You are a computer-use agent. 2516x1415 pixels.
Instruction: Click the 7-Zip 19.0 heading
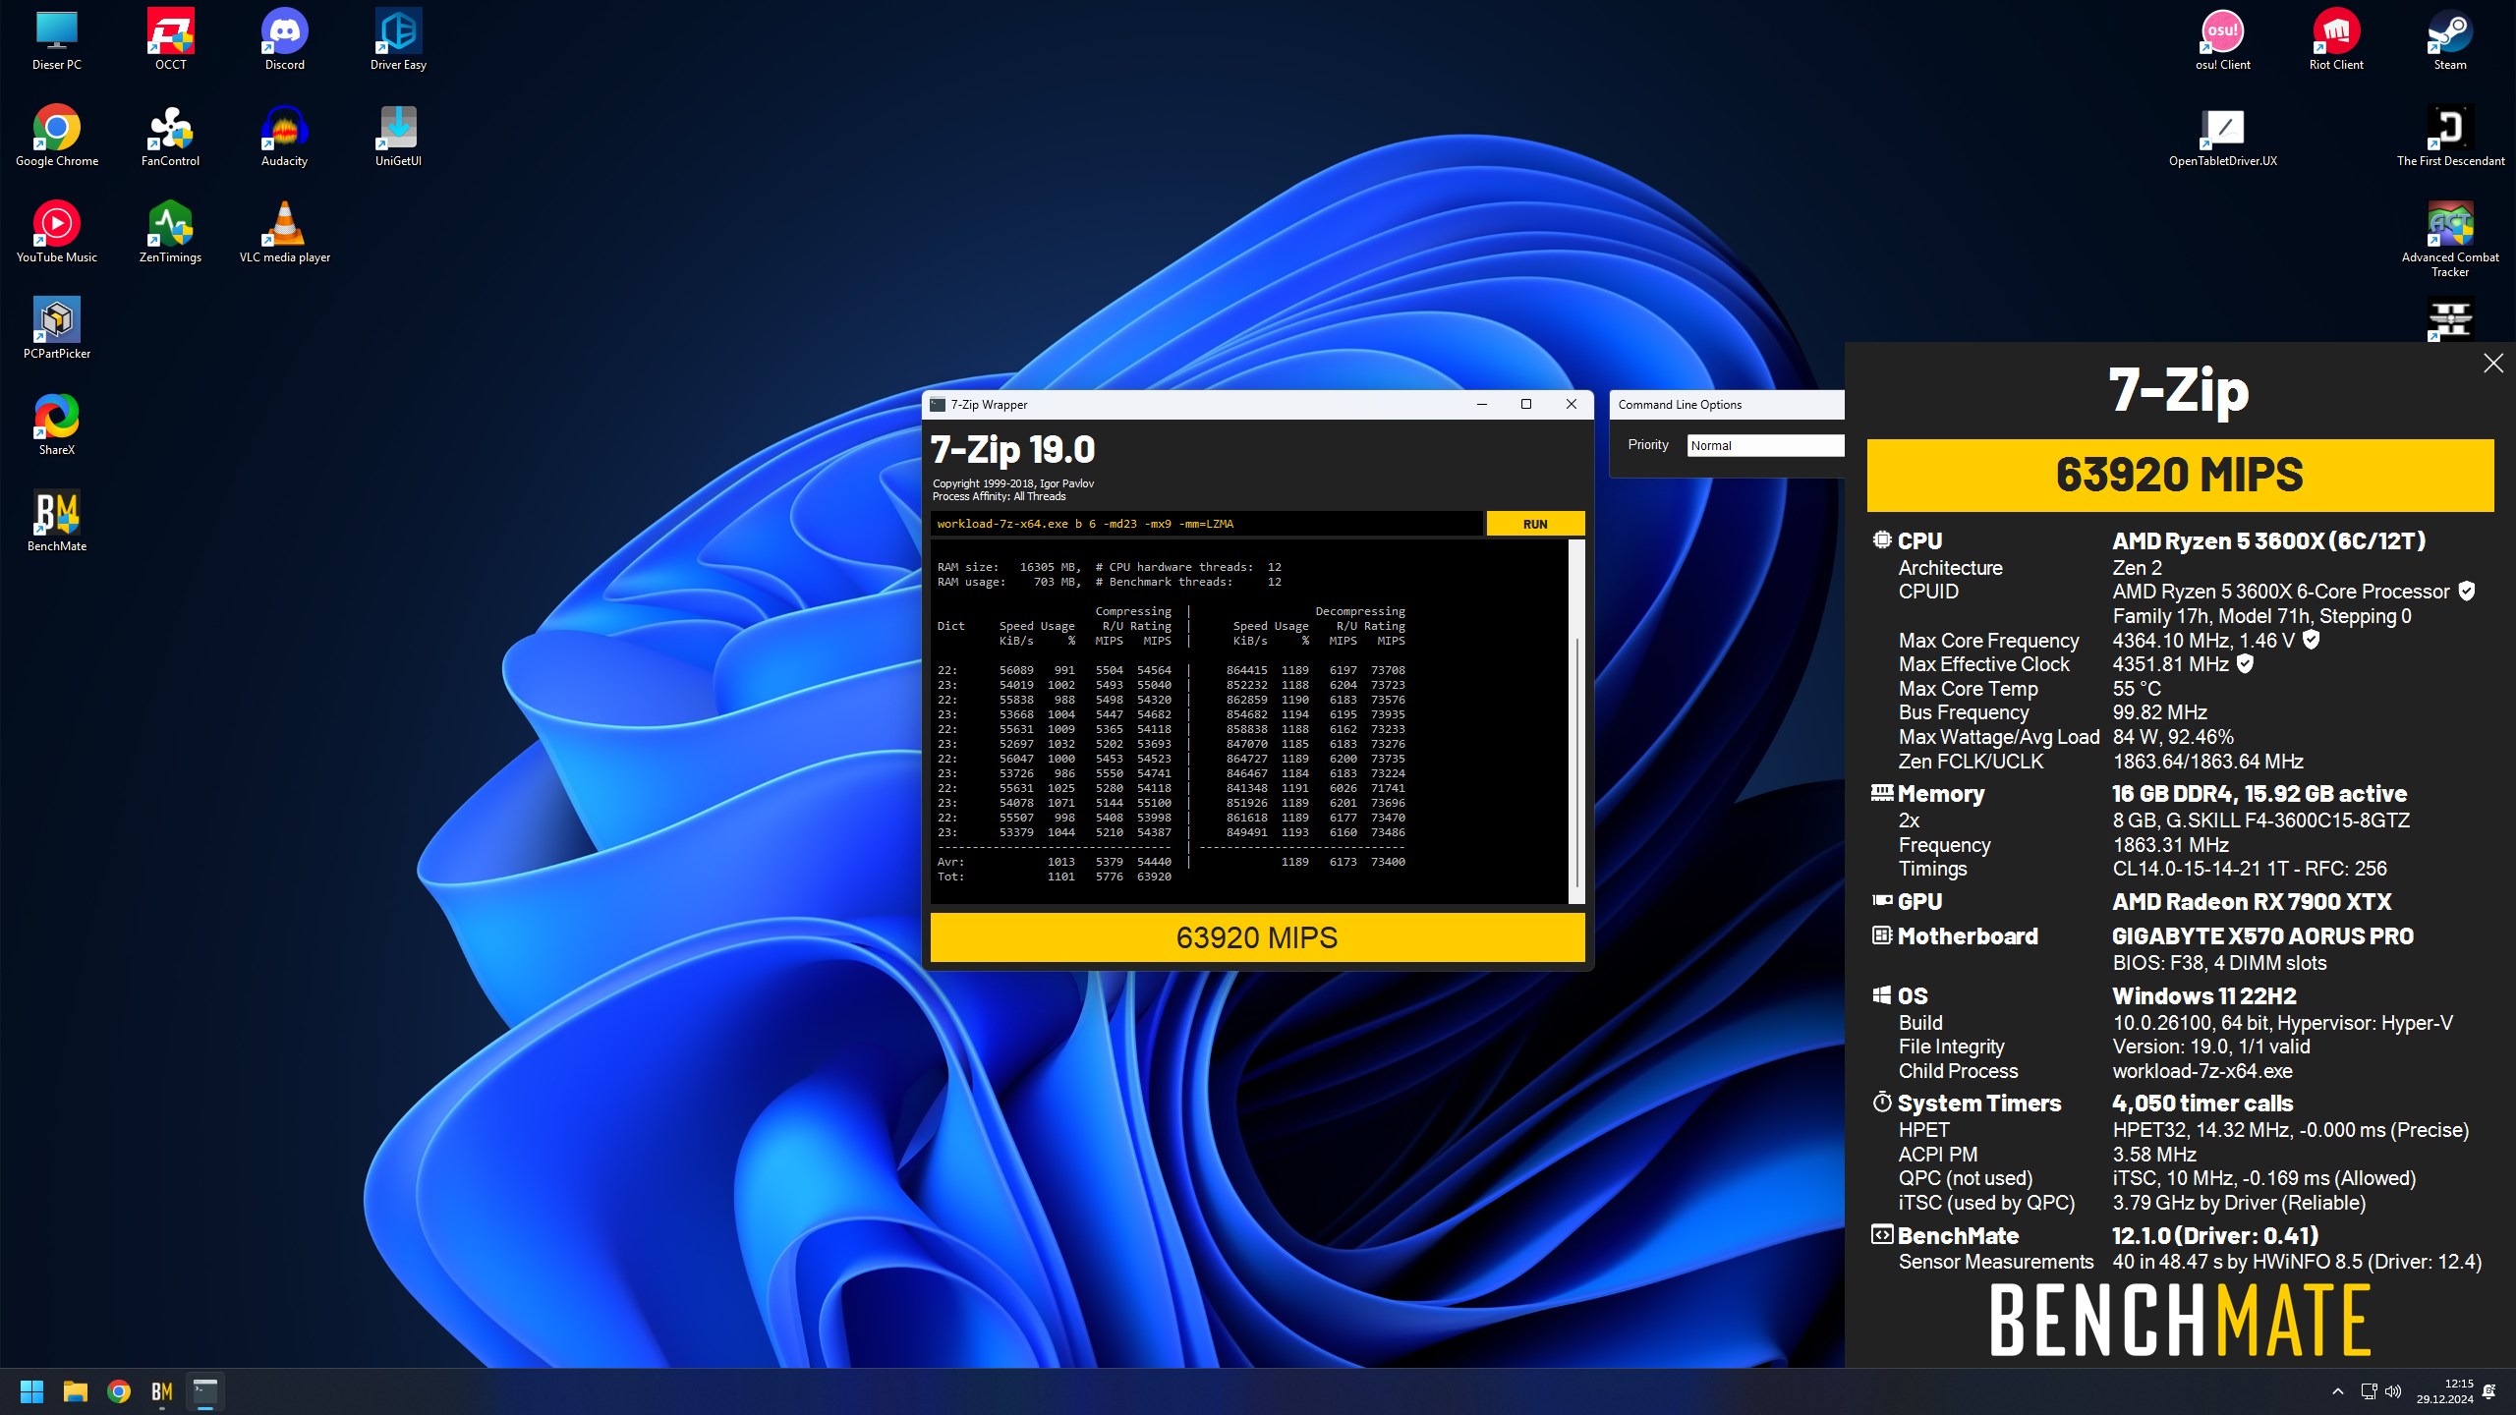1012,450
